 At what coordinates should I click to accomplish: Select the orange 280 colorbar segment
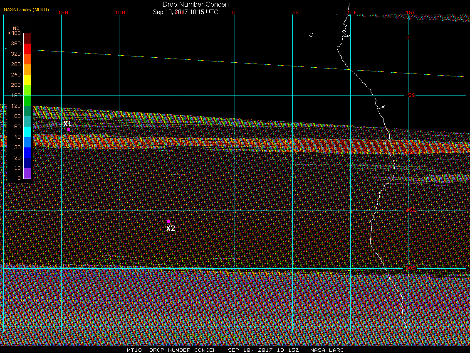(27, 69)
